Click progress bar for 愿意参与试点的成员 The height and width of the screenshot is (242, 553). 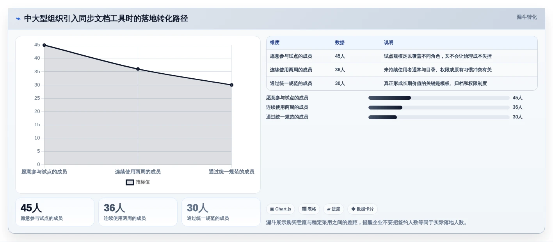coord(439,98)
